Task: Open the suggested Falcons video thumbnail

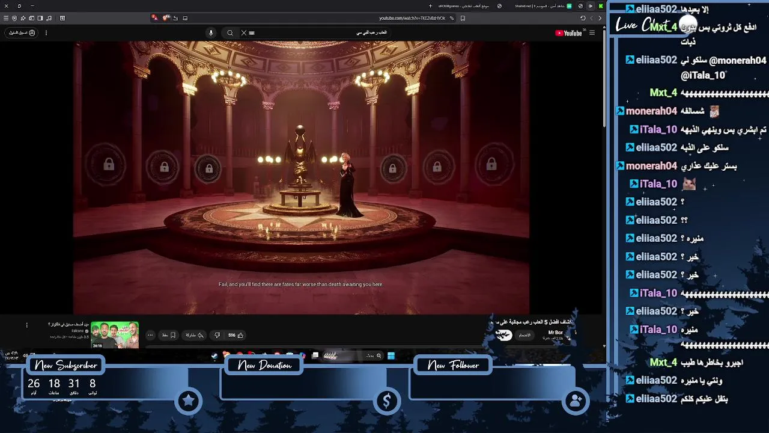Action: coord(115,335)
